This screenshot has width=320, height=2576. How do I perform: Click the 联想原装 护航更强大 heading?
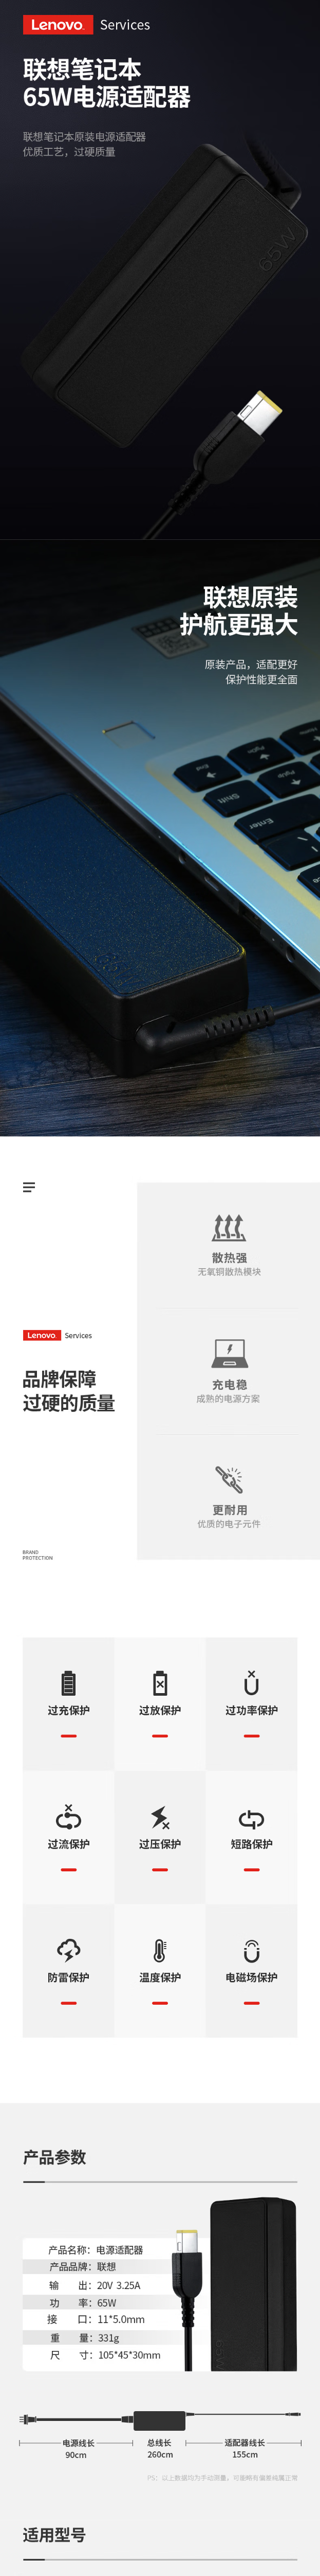pyautogui.click(x=239, y=610)
